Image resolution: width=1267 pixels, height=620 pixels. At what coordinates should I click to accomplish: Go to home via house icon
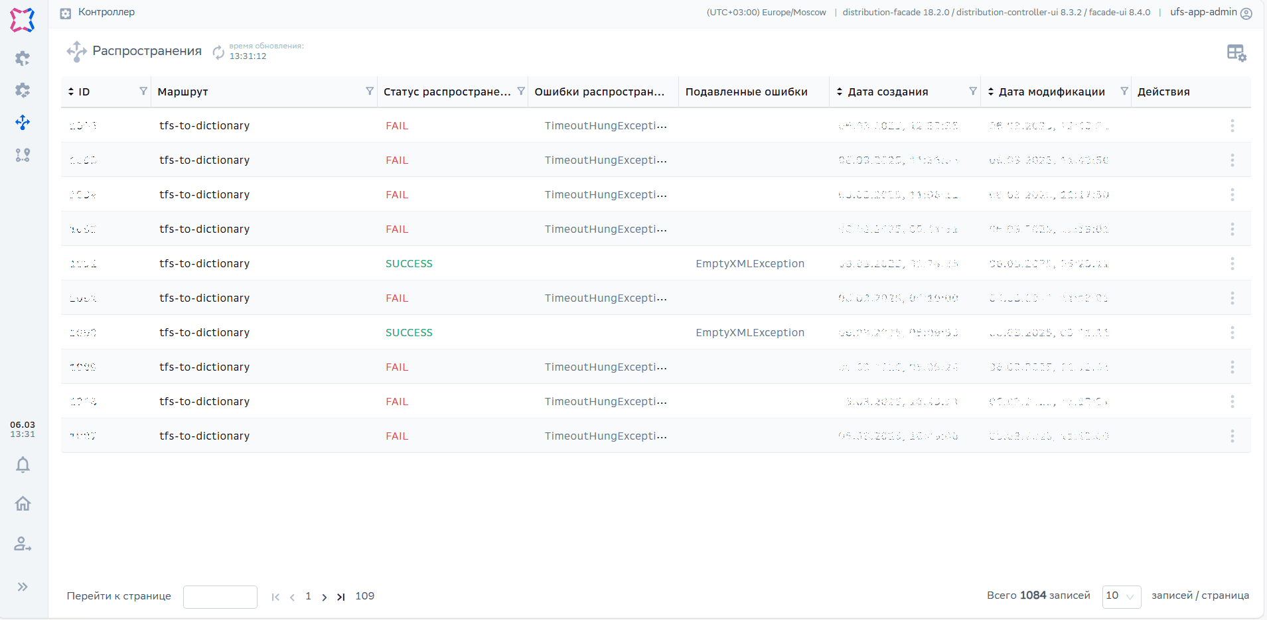click(23, 504)
